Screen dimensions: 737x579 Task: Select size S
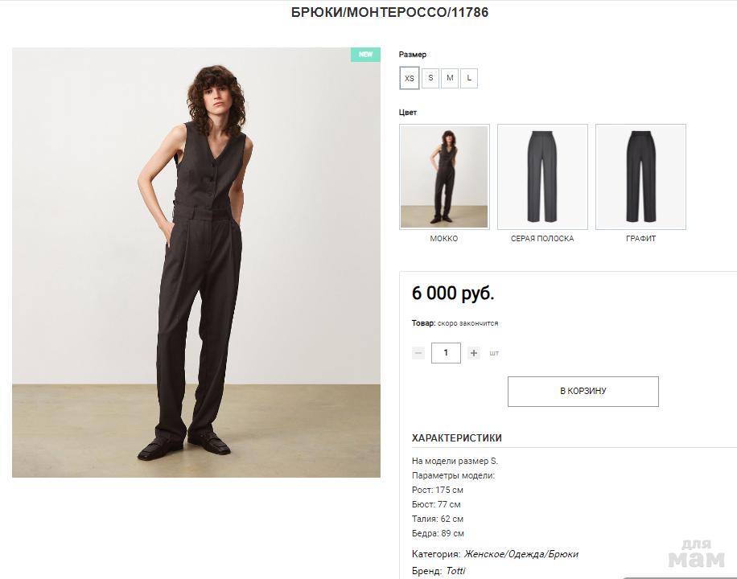[430, 78]
